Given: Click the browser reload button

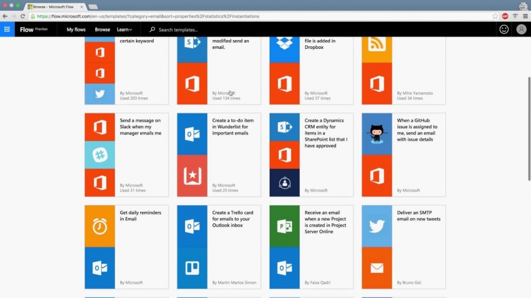Looking at the screenshot, I should coord(23,16).
